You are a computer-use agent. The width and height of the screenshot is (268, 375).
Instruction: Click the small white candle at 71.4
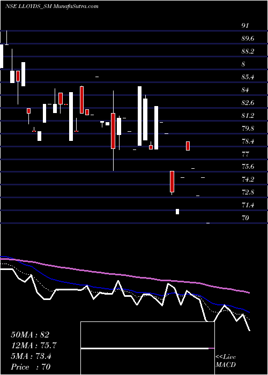[177, 212]
